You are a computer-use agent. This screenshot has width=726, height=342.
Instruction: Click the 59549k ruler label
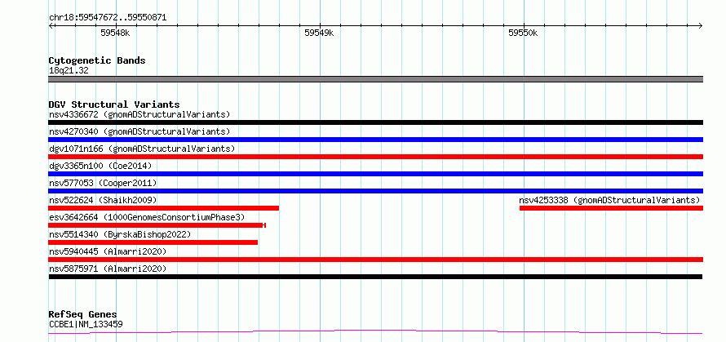coord(319,33)
